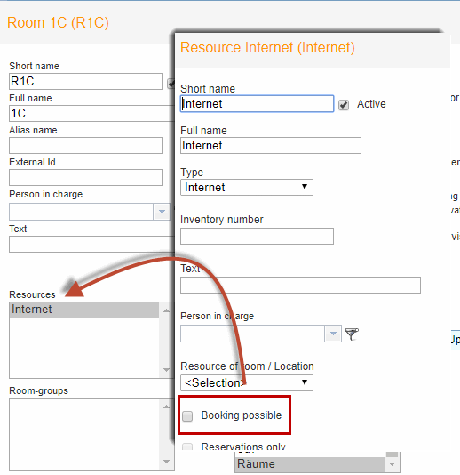Open the Type dropdown showing Internet
460x475 pixels.
[x=247, y=187]
